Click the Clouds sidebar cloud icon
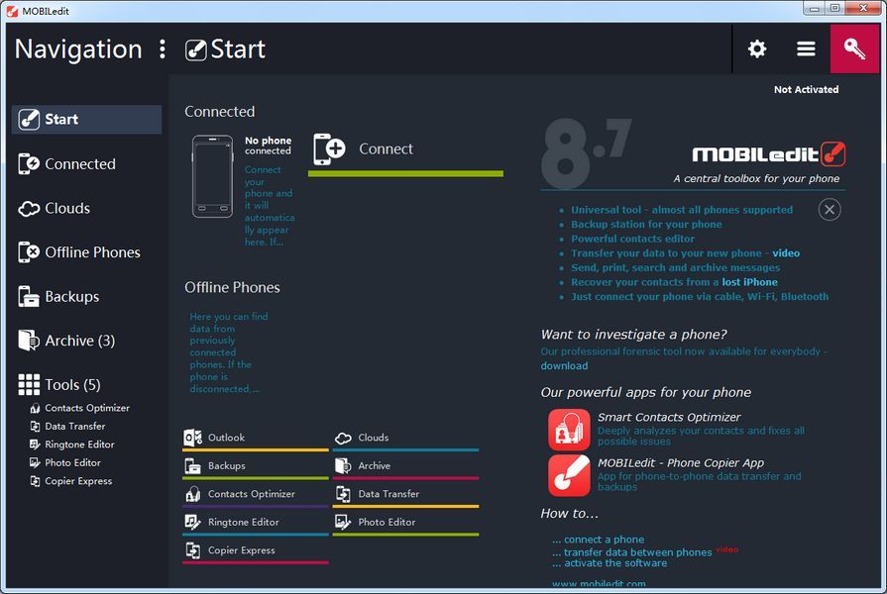887x594 pixels. [29, 209]
